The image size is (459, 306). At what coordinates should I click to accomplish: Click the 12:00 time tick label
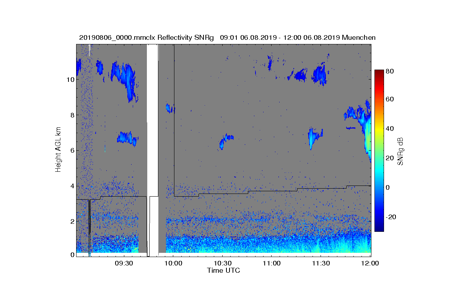click(x=370, y=263)
